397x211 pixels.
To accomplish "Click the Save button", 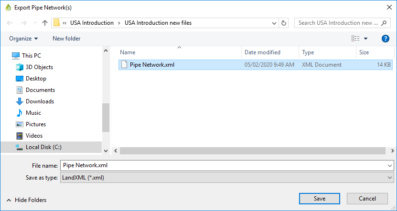I will tap(320, 199).
